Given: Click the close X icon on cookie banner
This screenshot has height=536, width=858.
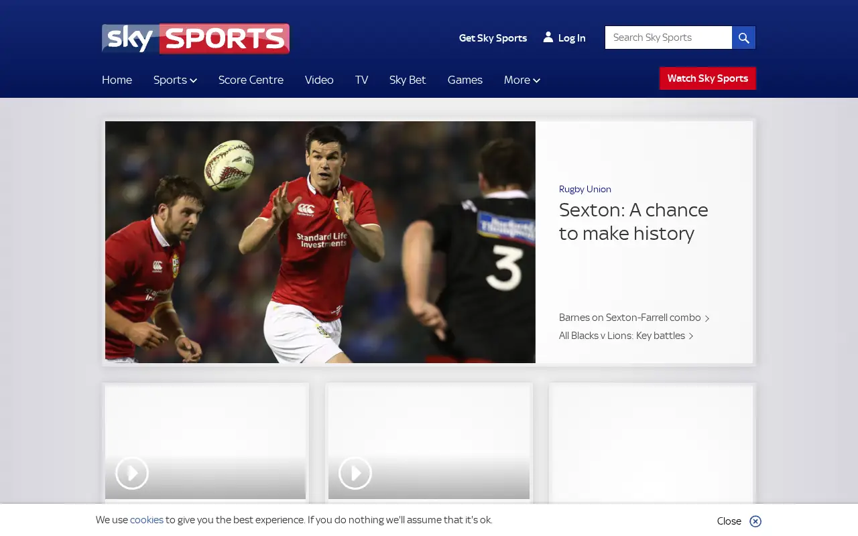Looking at the screenshot, I should (755, 521).
